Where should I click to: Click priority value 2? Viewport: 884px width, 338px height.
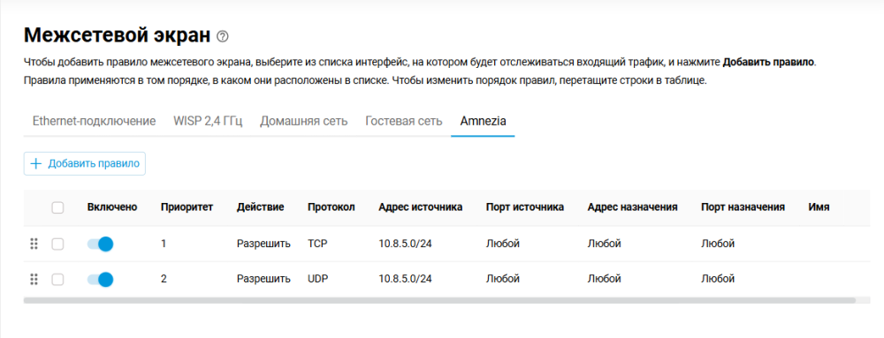164,279
